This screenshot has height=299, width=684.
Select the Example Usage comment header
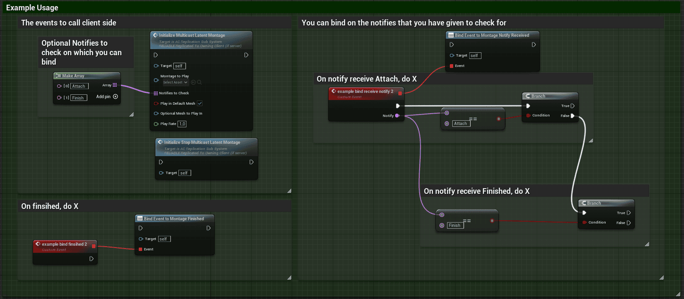coord(342,8)
